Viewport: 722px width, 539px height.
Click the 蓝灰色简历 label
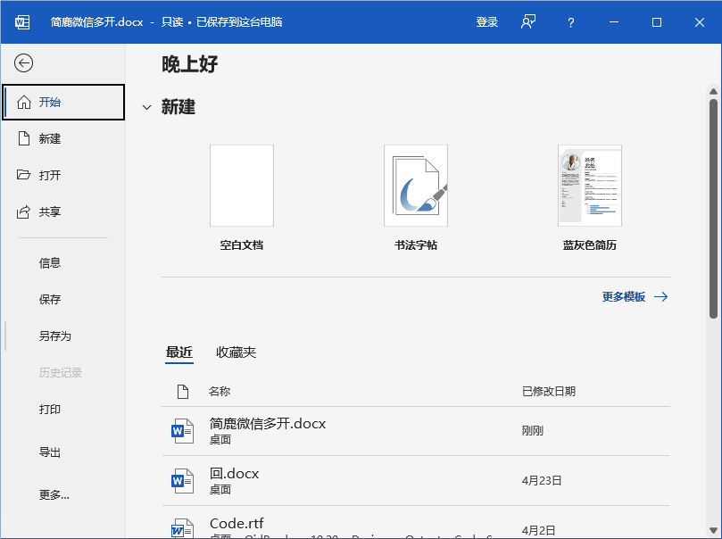coord(590,245)
